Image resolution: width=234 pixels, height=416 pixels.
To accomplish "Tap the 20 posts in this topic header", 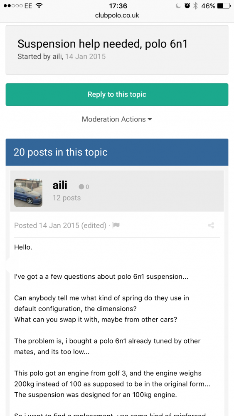I will (x=117, y=152).
